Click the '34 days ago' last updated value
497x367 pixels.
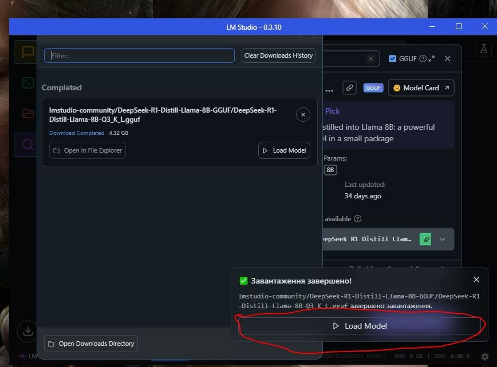click(363, 196)
